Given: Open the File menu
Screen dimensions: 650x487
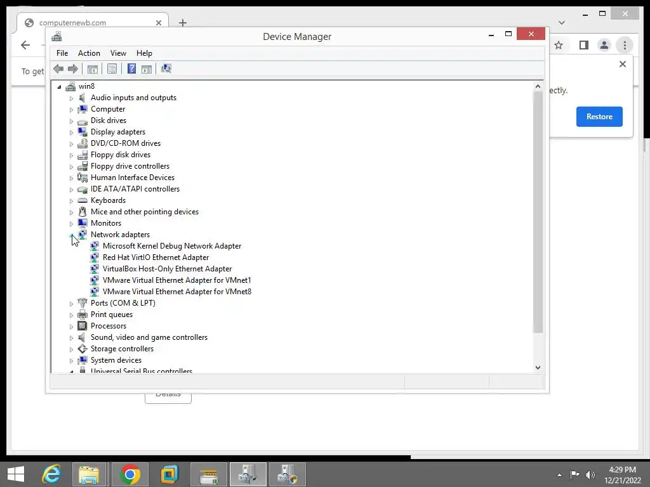Looking at the screenshot, I should coord(62,53).
